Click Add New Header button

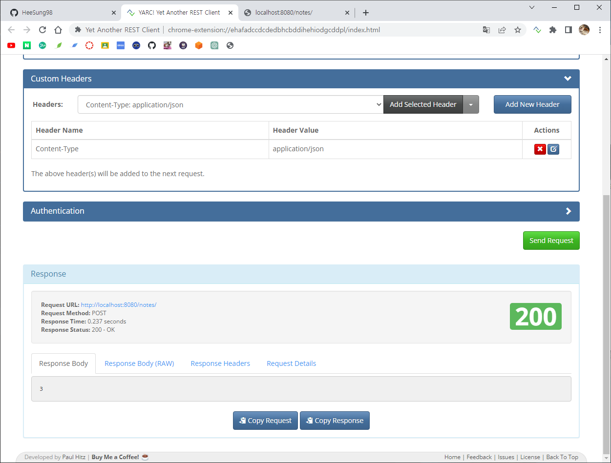point(532,104)
